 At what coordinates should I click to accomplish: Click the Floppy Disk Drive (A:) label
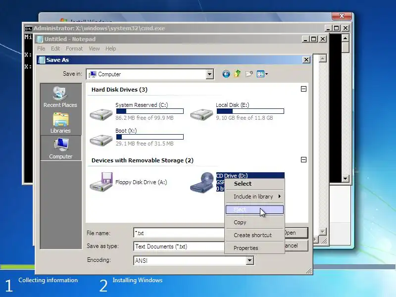coord(141,182)
